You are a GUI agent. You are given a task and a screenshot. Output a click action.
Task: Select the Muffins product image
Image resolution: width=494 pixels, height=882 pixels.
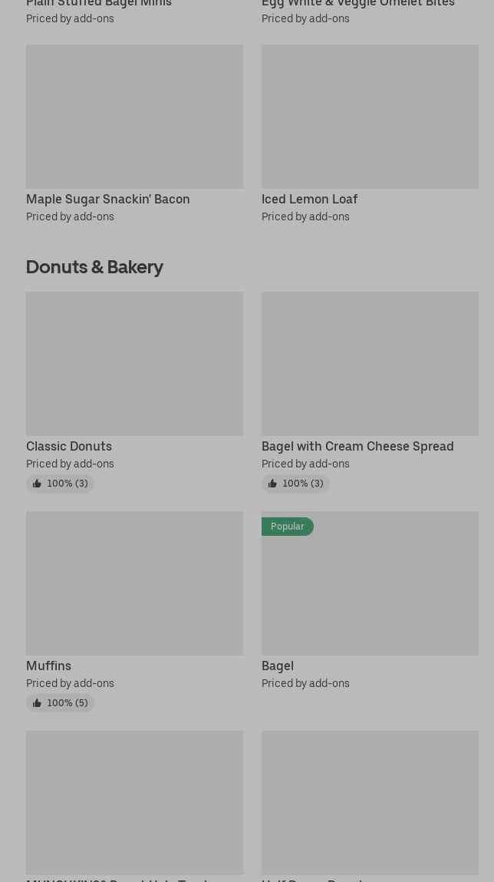pyautogui.click(x=134, y=583)
